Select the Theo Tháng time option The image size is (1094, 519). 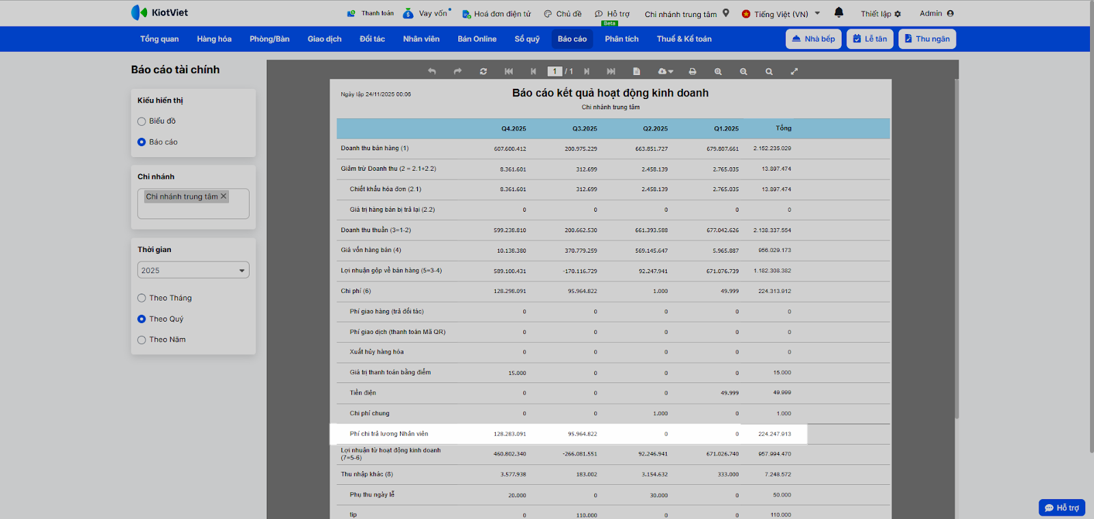tap(142, 298)
